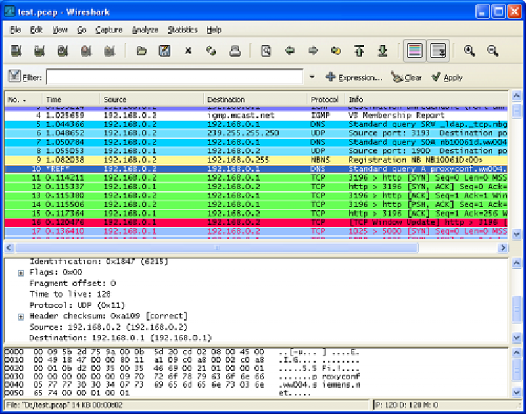Clear the display filter
This screenshot has width=526, height=414.
(x=406, y=77)
